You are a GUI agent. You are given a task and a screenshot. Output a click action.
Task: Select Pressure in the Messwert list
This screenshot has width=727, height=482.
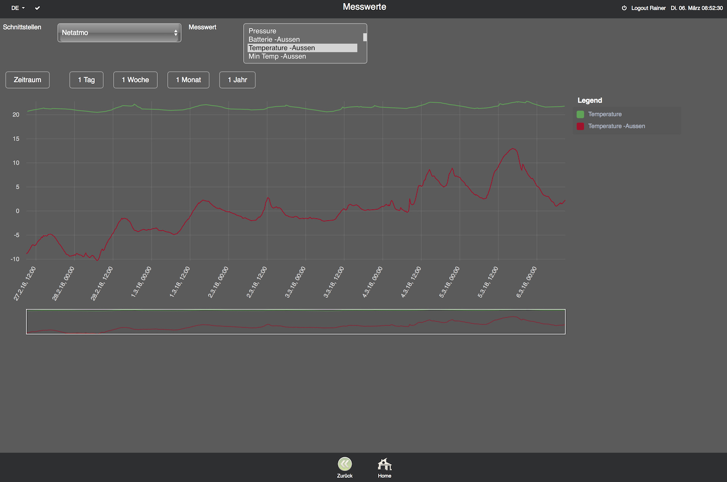(x=263, y=31)
